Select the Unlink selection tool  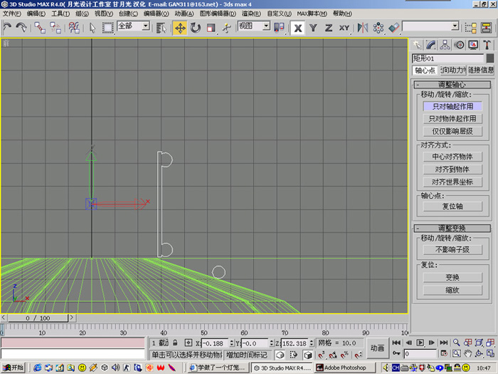tap(56, 28)
